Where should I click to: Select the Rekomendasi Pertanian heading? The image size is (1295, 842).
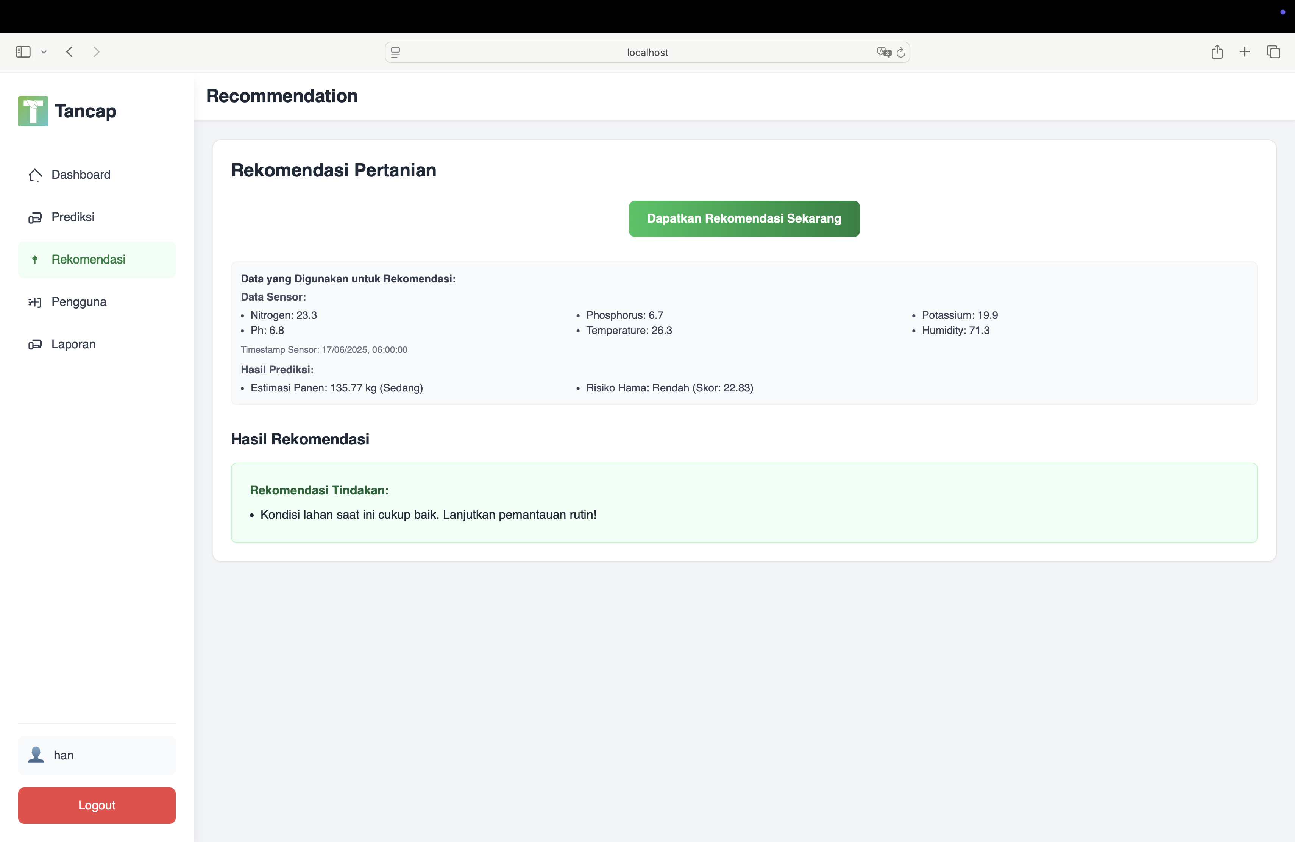pos(334,170)
